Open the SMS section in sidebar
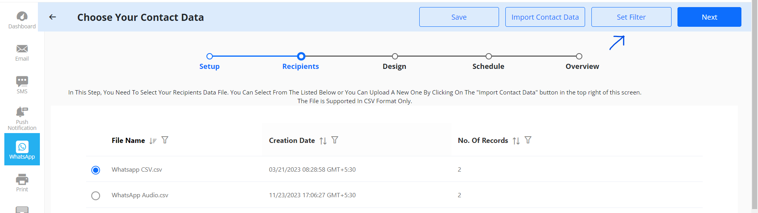 click(x=22, y=85)
